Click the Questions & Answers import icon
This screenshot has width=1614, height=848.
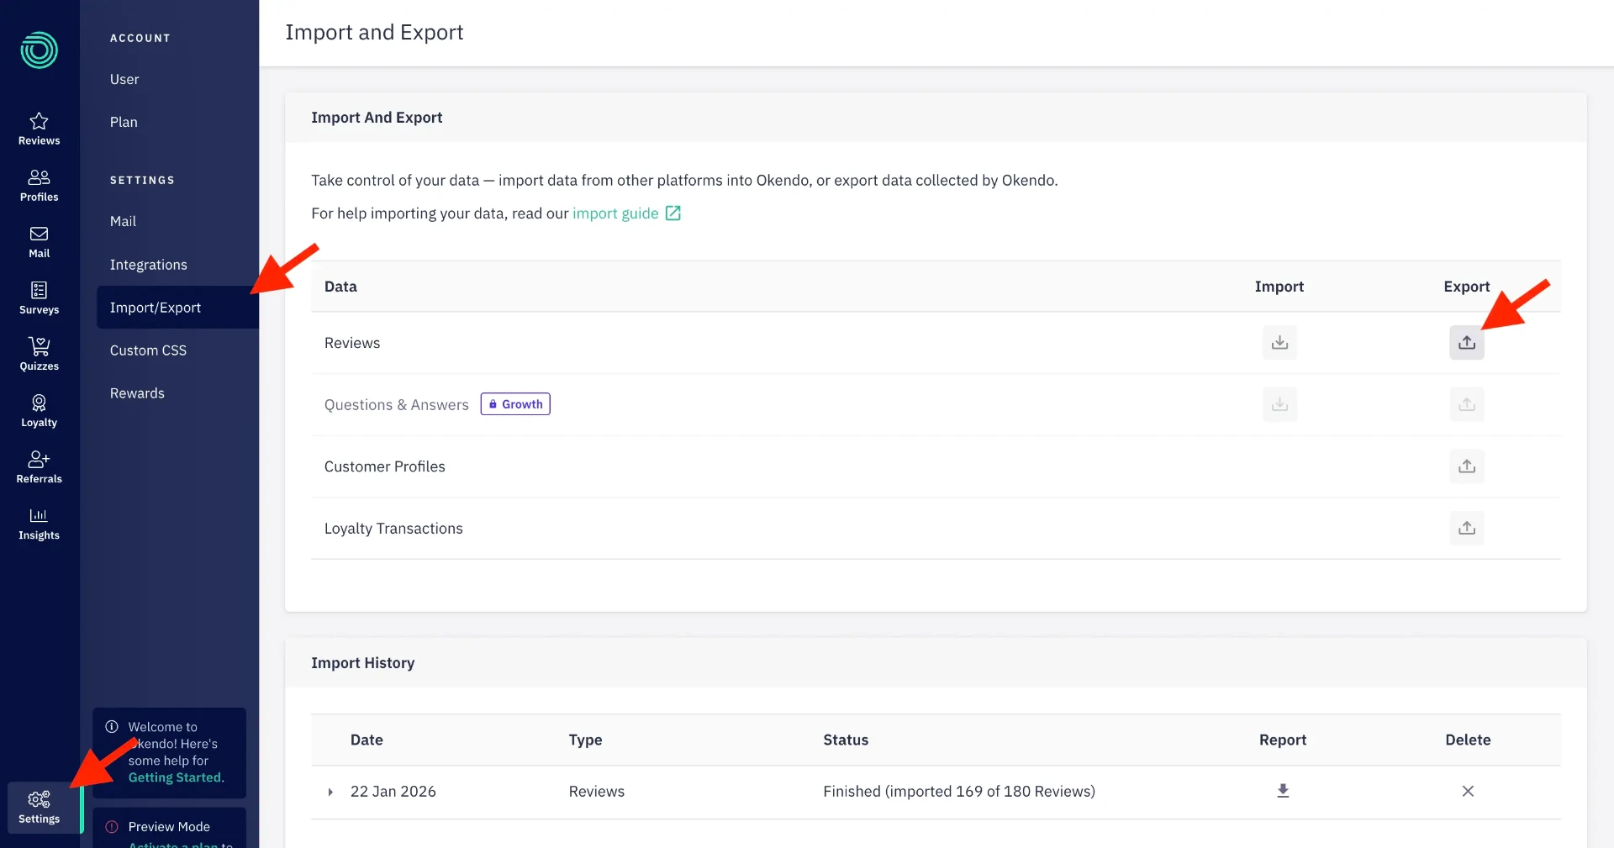[x=1279, y=404]
